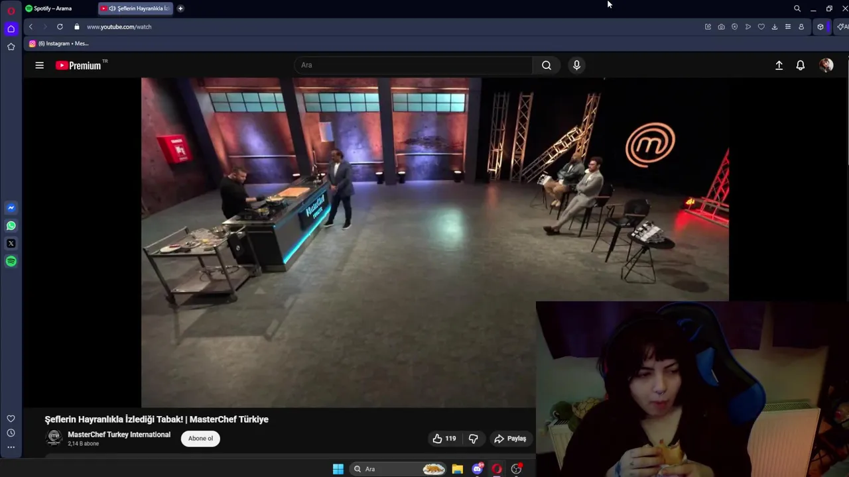The width and height of the screenshot is (849, 477).
Task: Bookmark page with toolbar heart icon
Action: (761, 26)
